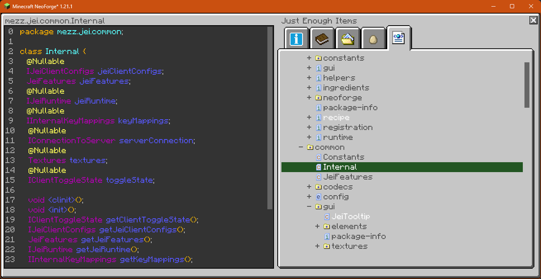Screen dimensions: 541x279
Task: Expand the registration node
Action: 309,127
